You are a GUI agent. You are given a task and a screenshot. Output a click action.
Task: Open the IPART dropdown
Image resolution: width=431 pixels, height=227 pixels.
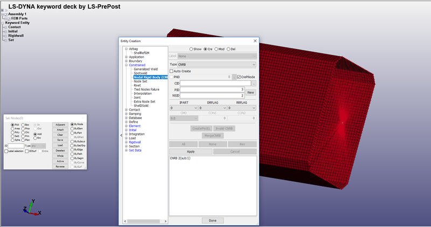(x=184, y=108)
